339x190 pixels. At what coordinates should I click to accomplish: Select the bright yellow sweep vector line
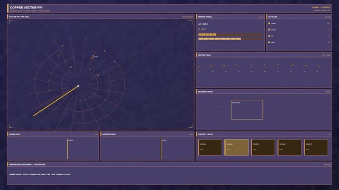(x=56, y=101)
